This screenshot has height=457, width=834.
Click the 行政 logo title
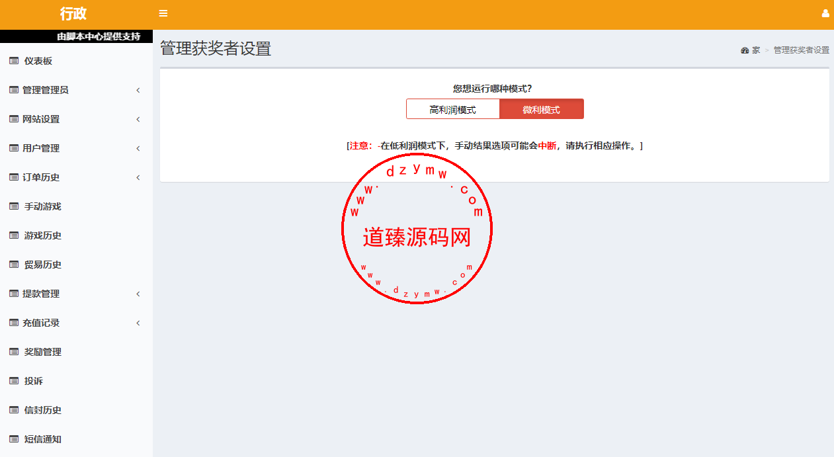[x=73, y=14]
